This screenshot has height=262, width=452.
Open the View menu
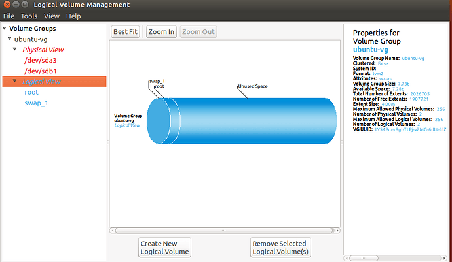coord(52,16)
